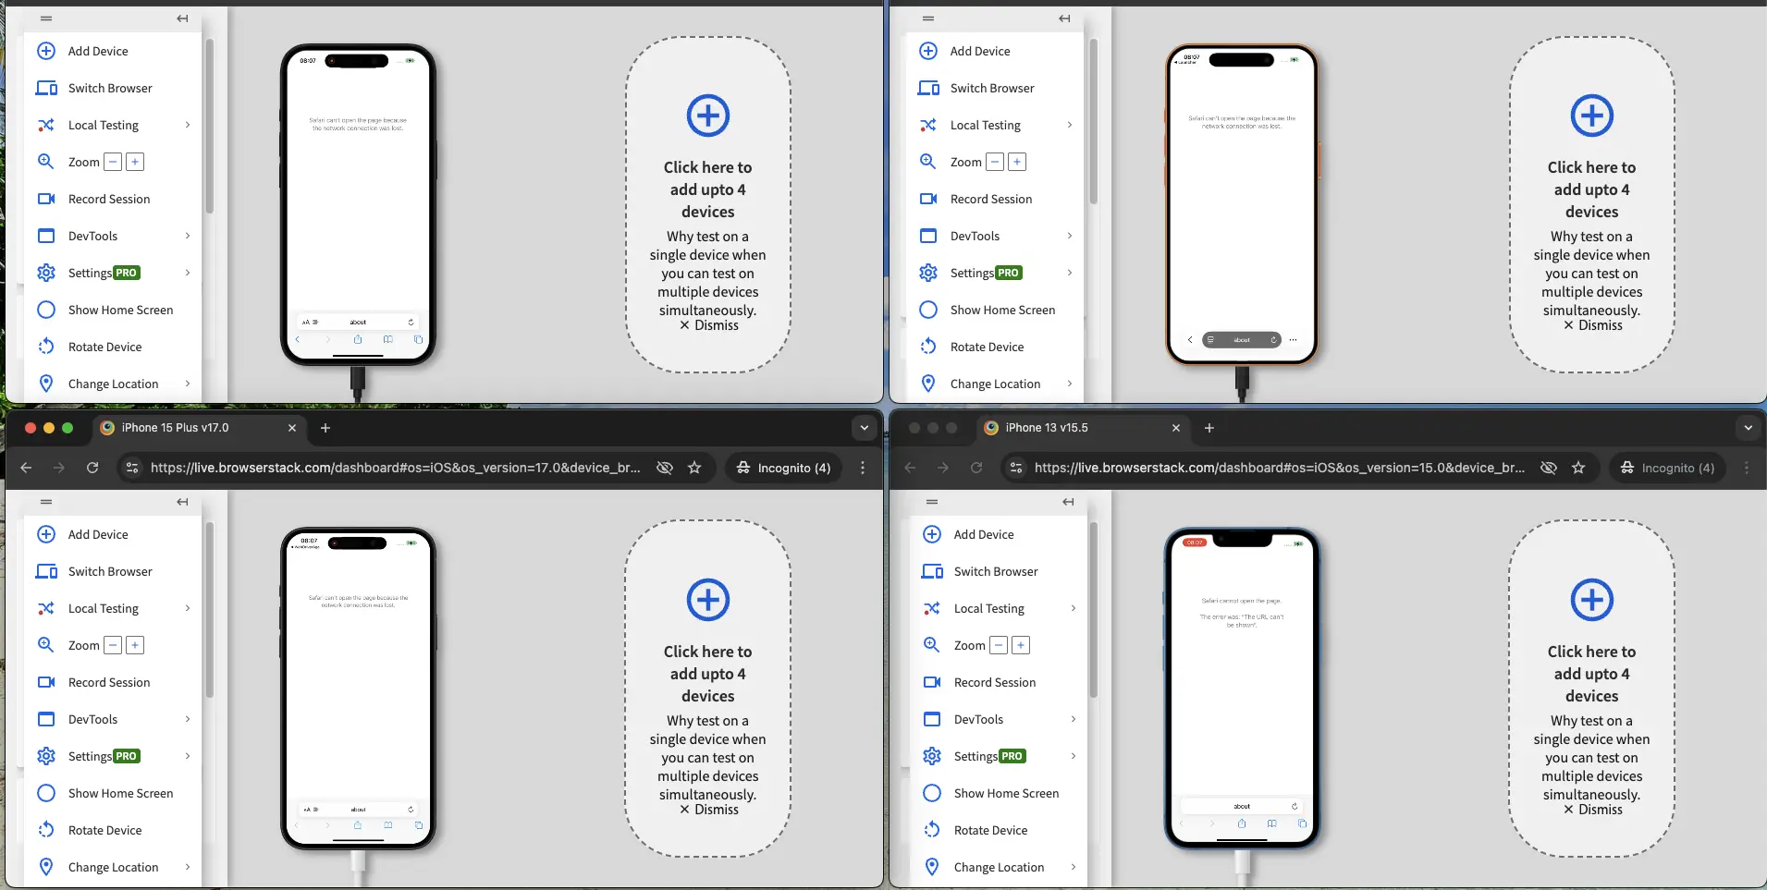Screen dimensions: 1767x890
Task: Switch to the iPhone 15 Plus v17.0 tab
Action: point(194,428)
